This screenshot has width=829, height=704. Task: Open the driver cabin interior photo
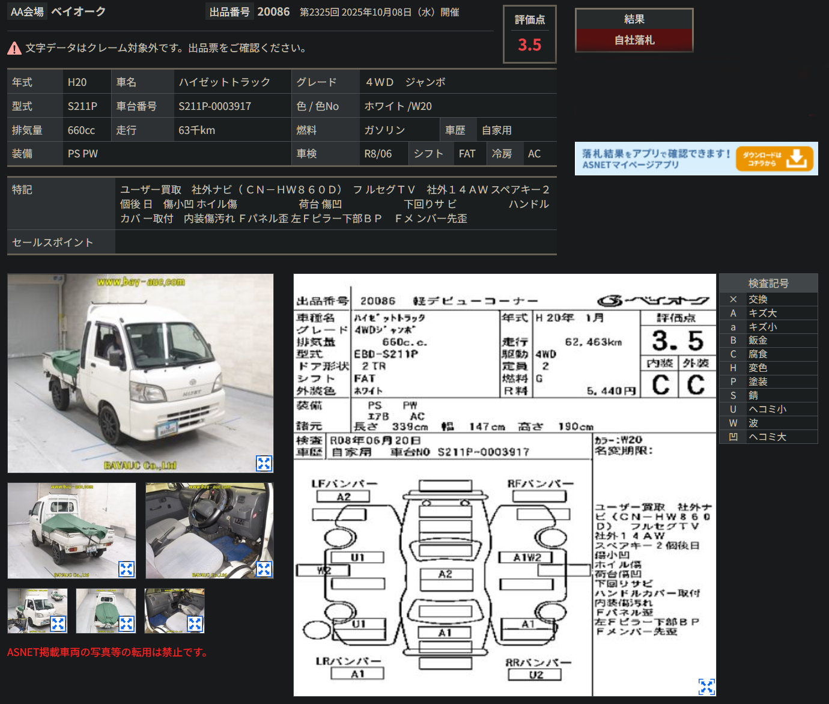[x=210, y=530]
